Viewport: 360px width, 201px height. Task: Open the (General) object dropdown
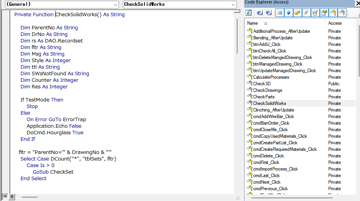[115, 5]
